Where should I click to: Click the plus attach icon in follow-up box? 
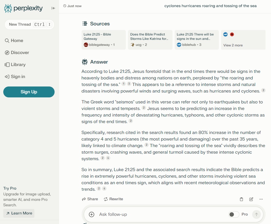(92, 214)
